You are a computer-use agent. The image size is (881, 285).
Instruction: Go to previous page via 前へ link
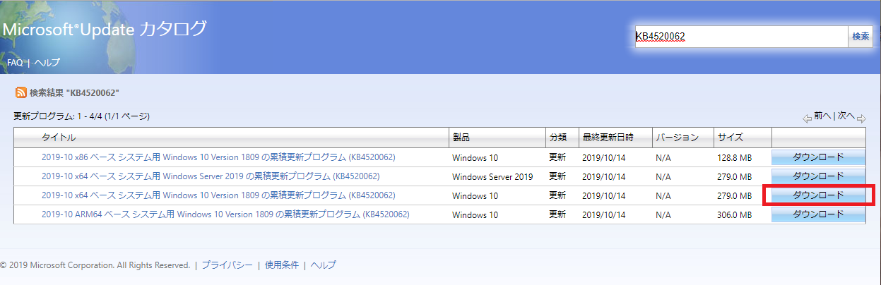(822, 116)
